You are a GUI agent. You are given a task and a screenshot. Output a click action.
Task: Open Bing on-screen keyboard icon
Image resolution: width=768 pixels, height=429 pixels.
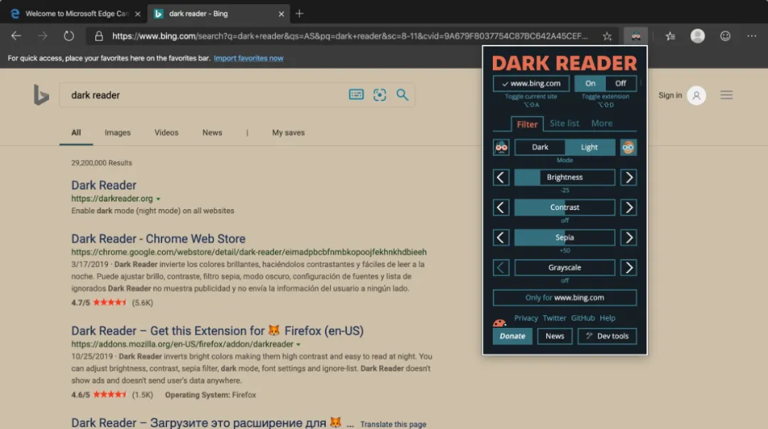356,95
